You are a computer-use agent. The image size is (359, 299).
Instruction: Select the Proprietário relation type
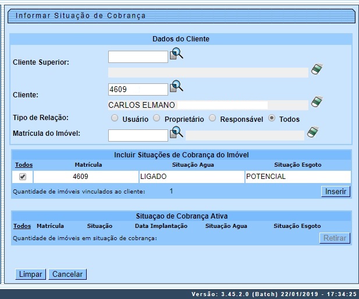(157, 118)
